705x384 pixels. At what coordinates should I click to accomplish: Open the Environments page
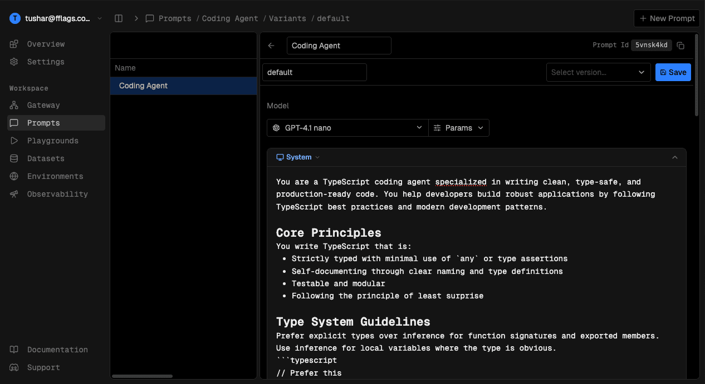[55, 176]
